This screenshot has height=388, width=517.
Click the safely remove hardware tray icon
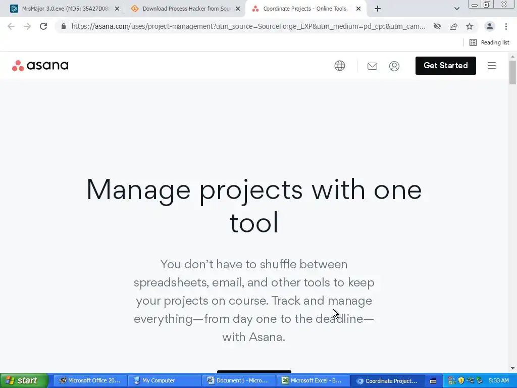480,381
